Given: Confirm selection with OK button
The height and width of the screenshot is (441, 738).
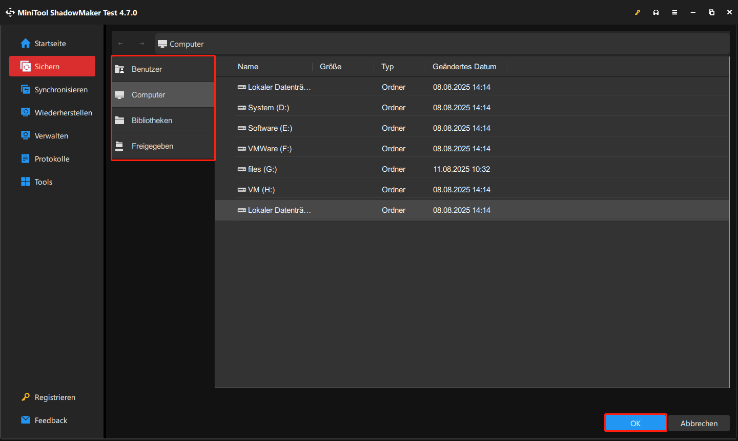Looking at the screenshot, I should tap(635, 423).
